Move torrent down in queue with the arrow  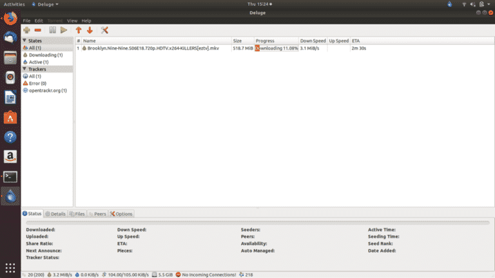point(90,30)
